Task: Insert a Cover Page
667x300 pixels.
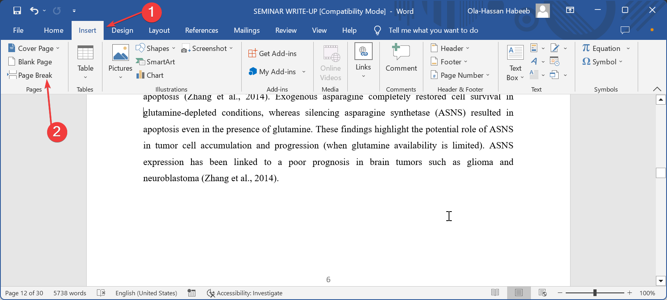Action: 34,48
